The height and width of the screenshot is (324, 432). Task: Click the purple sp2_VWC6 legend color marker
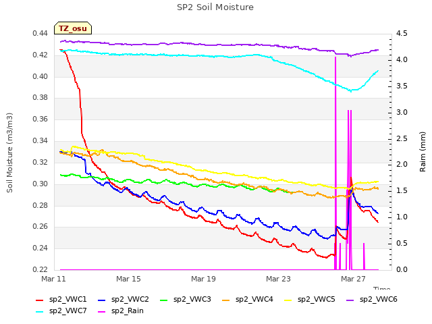350,300
